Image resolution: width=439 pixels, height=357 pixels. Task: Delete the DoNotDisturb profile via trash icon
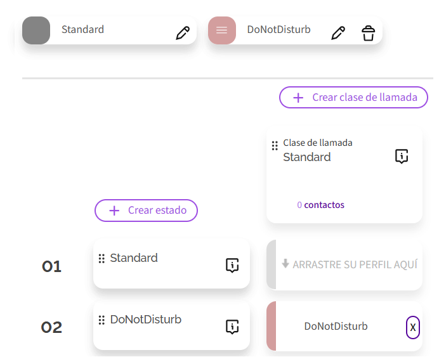click(x=368, y=33)
